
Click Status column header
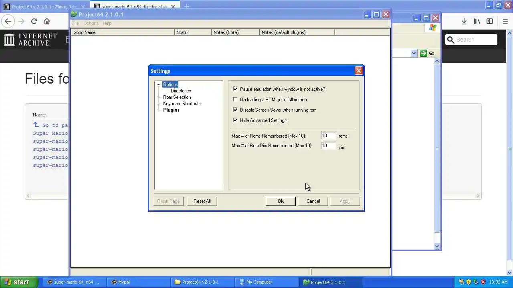(193, 32)
